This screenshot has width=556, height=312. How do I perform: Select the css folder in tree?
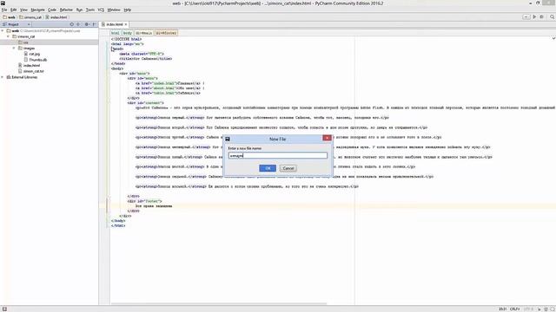click(23, 42)
